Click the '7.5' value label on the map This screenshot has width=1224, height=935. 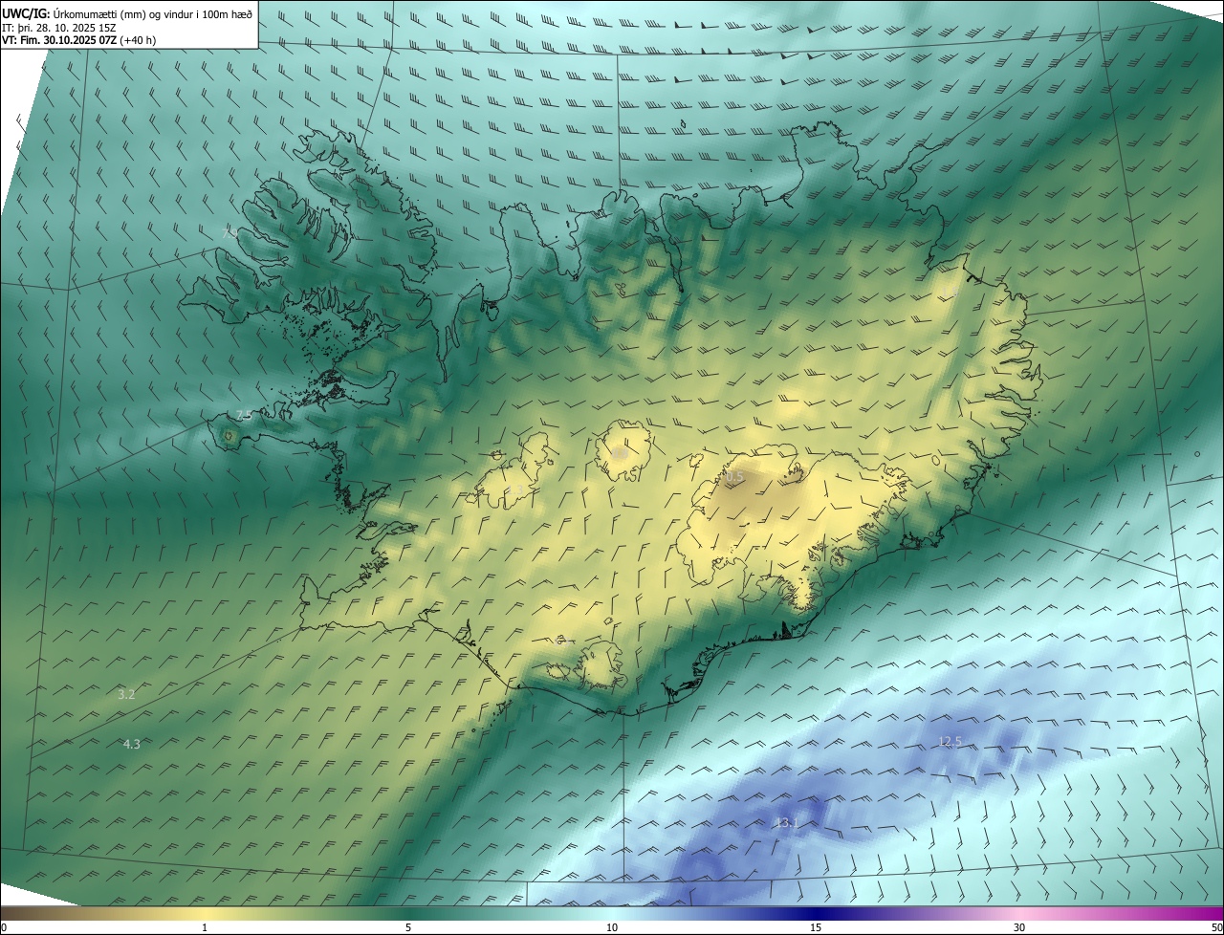click(245, 415)
